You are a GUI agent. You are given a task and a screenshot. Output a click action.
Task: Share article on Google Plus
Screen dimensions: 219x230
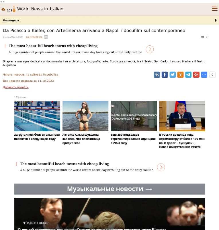[196, 75]
